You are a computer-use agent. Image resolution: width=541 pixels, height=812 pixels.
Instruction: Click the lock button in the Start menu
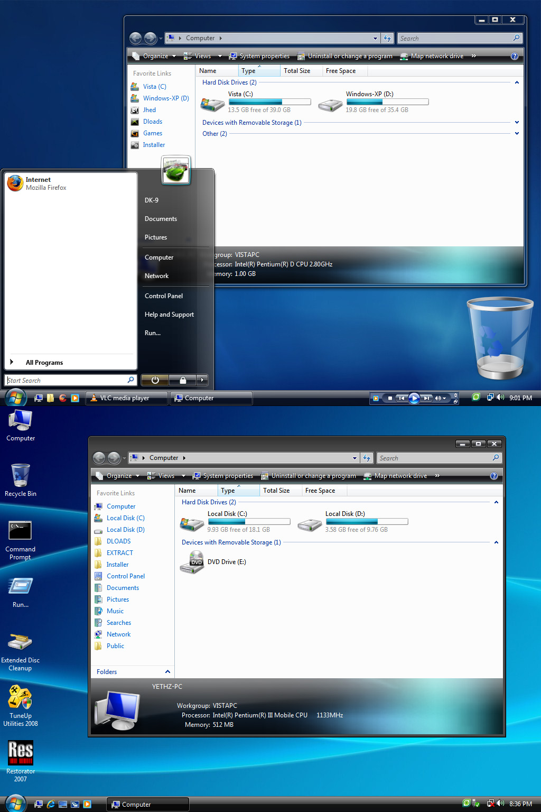click(182, 380)
